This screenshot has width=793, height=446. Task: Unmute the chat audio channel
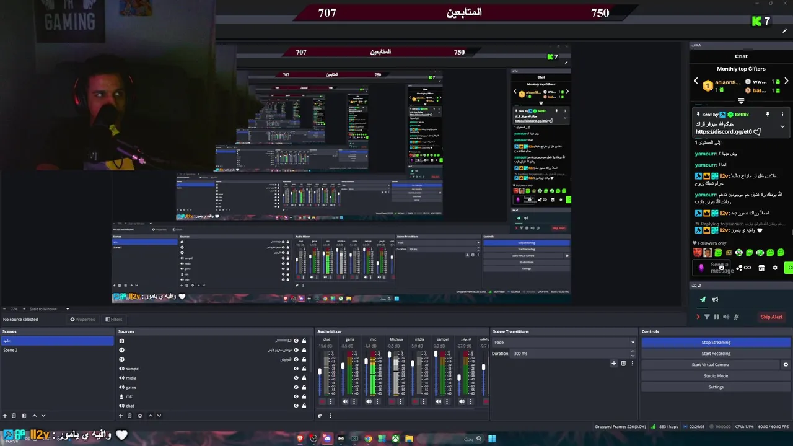coord(322,401)
